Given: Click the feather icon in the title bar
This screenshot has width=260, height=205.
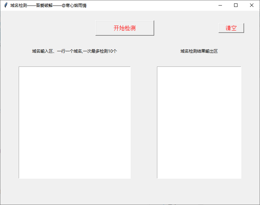Looking at the screenshot, I should click(6, 5).
